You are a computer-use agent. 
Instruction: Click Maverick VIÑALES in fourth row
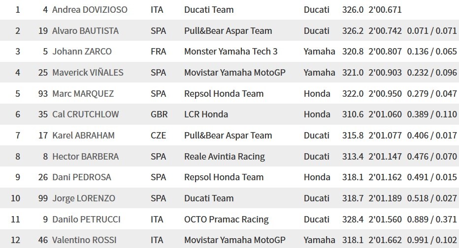pyautogui.click(x=88, y=72)
